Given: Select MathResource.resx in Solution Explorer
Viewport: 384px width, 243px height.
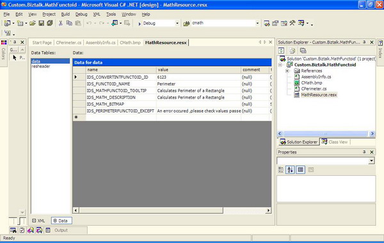Looking at the screenshot, I should 319,95.
